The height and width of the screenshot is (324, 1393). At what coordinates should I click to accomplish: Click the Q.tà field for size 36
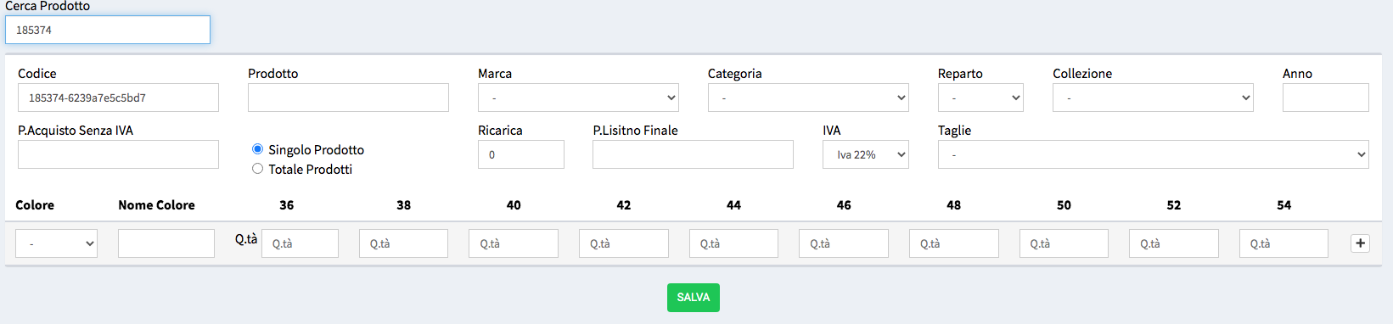click(x=300, y=243)
